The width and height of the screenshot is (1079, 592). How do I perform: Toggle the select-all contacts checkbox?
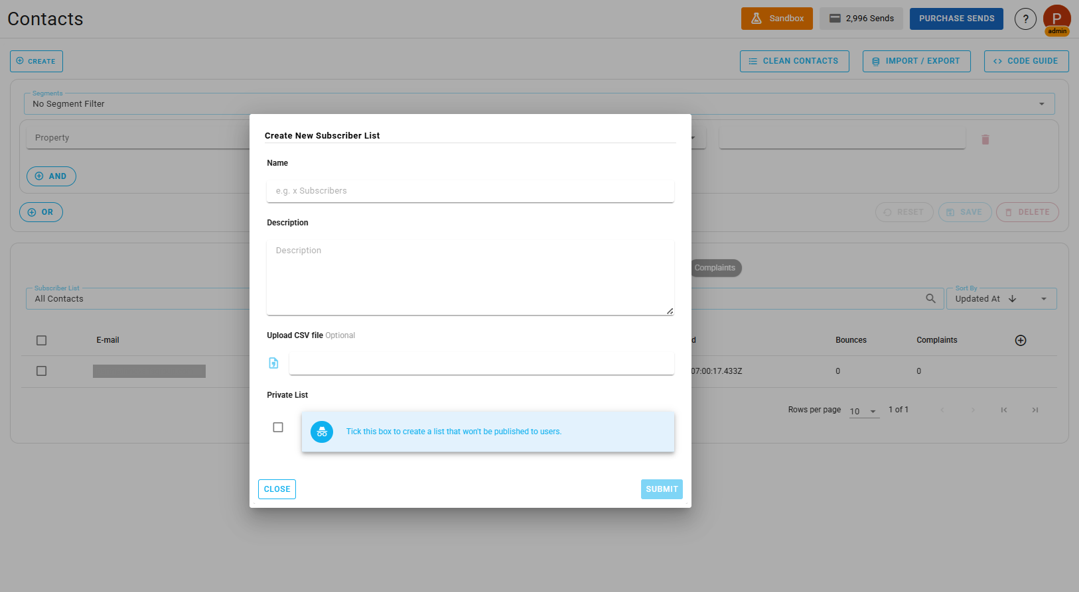42,340
